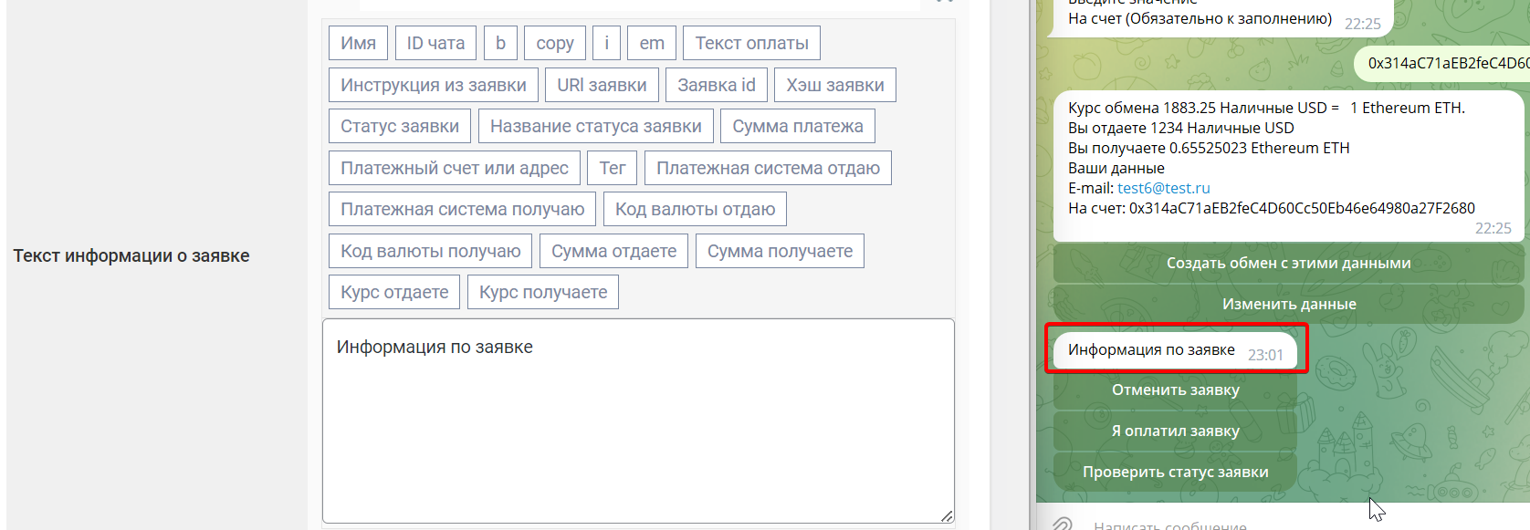Click the 'b' bold tag button
The width and height of the screenshot is (1530, 530).
[500, 43]
